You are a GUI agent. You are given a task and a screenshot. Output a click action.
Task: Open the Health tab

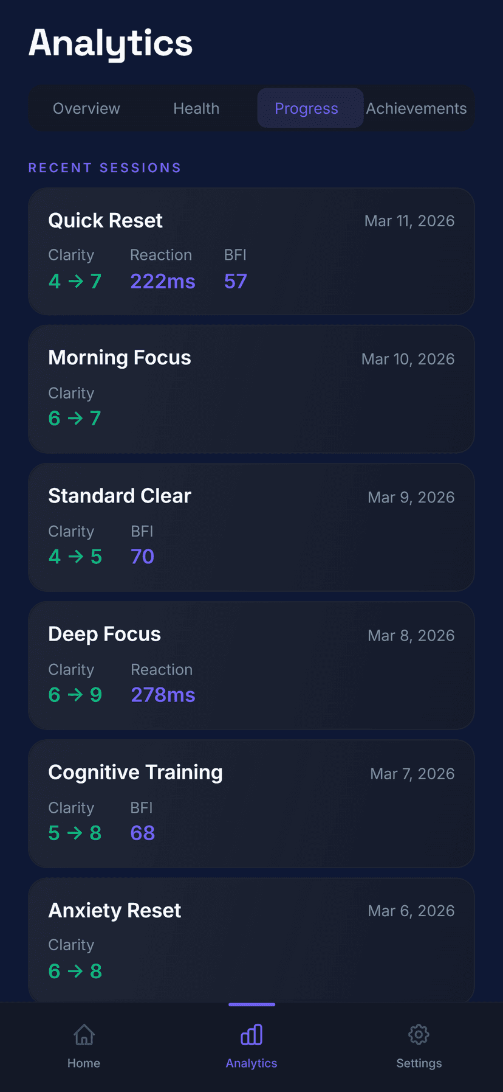(x=196, y=108)
